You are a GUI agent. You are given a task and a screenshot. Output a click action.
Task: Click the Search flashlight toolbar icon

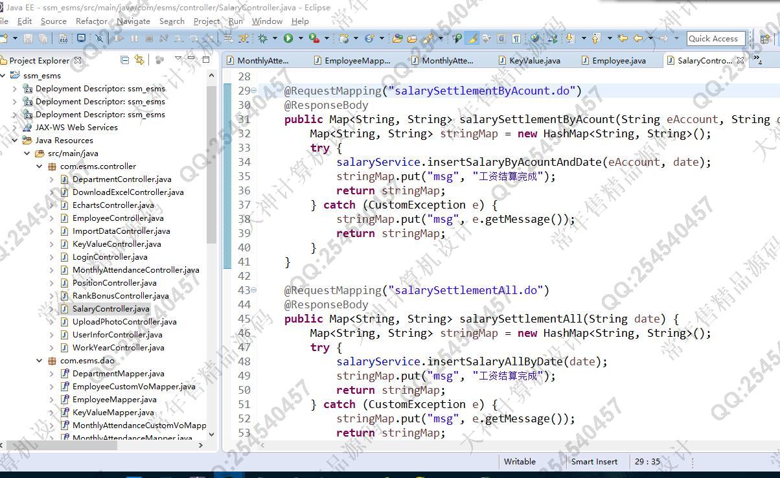click(427, 39)
